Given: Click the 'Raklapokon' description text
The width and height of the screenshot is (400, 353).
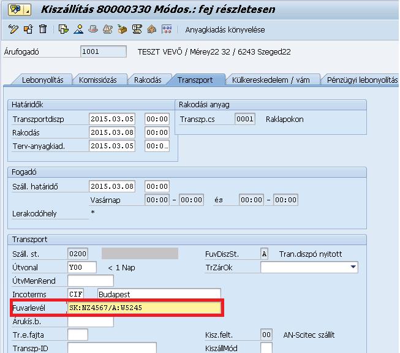Looking at the screenshot, I should [285, 119].
